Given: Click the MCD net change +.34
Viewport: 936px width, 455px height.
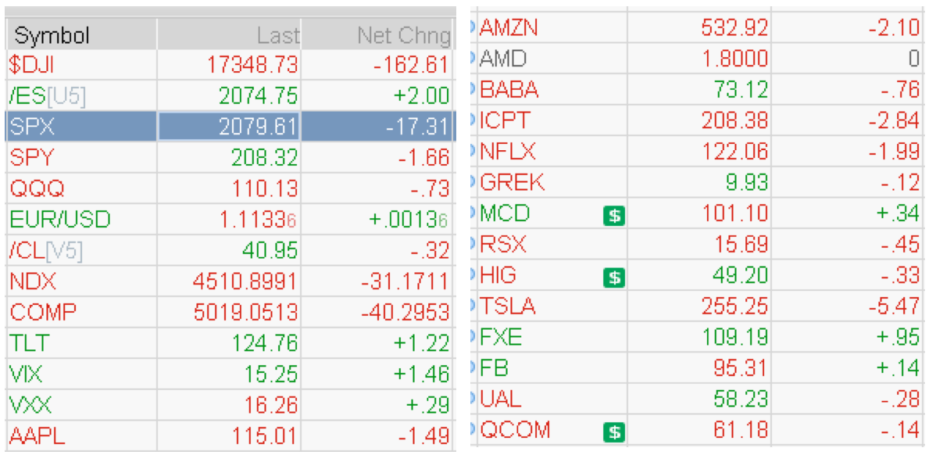Looking at the screenshot, I should pyautogui.click(x=897, y=213).
